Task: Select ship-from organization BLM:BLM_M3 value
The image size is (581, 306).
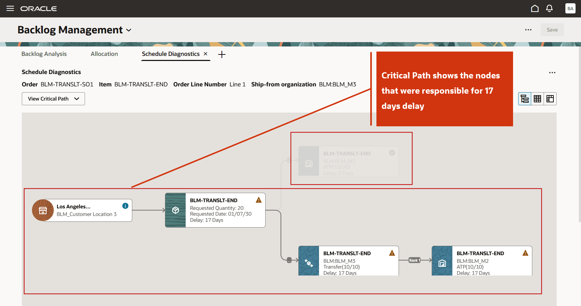Action: pos(338,84)
